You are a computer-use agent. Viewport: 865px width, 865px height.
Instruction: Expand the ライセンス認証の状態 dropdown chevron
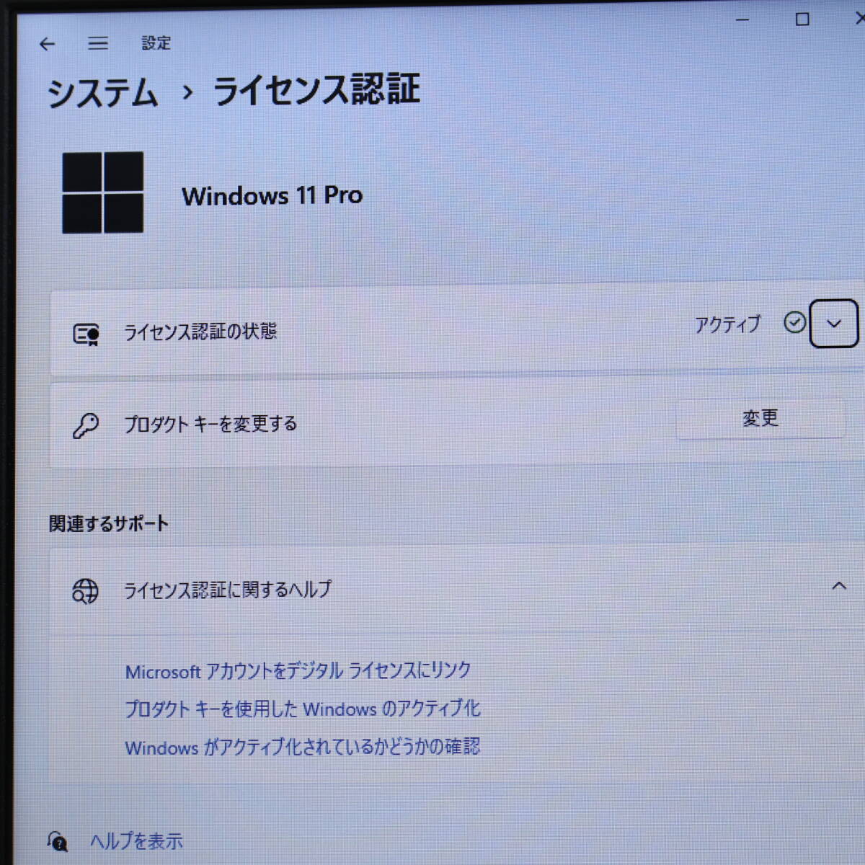834,324
